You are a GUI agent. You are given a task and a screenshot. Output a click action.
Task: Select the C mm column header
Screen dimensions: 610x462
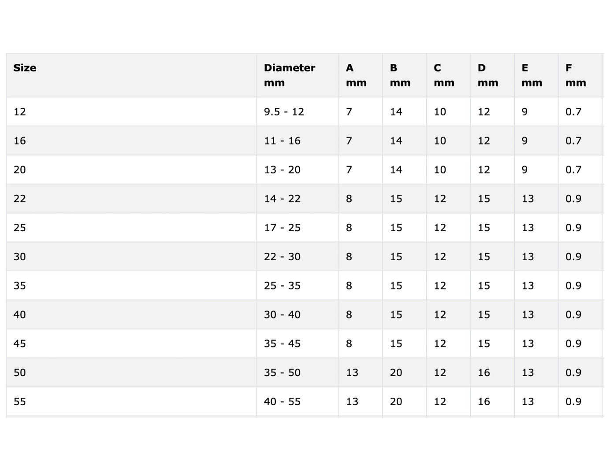(444, 75)
